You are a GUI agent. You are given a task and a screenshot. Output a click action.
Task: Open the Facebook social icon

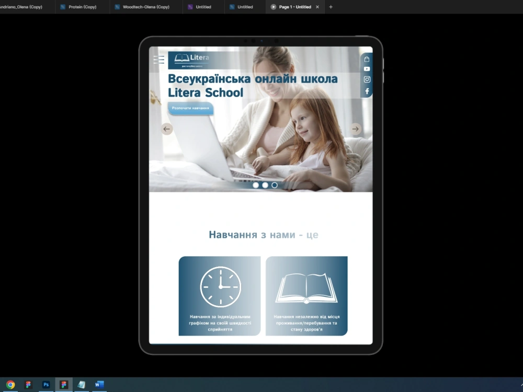tap(367, 91)
